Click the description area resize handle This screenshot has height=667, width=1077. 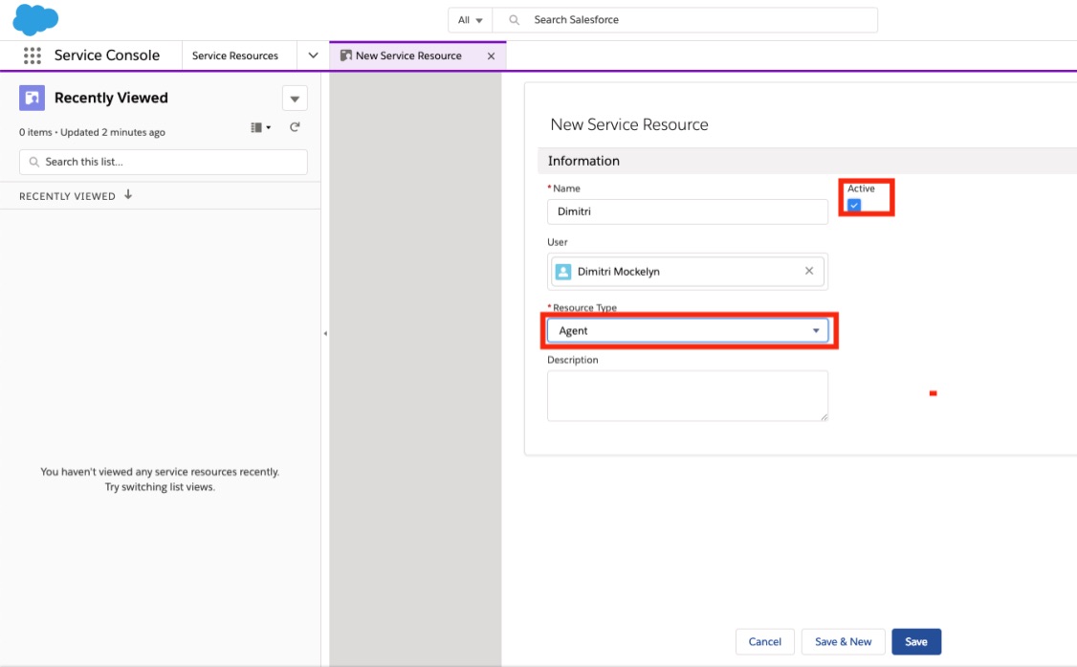[824, 416]
